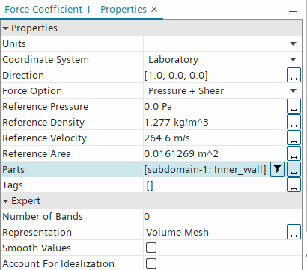
Task: Open the Reference Pressure ellipsis editor
Action: (x=294, y=106)
